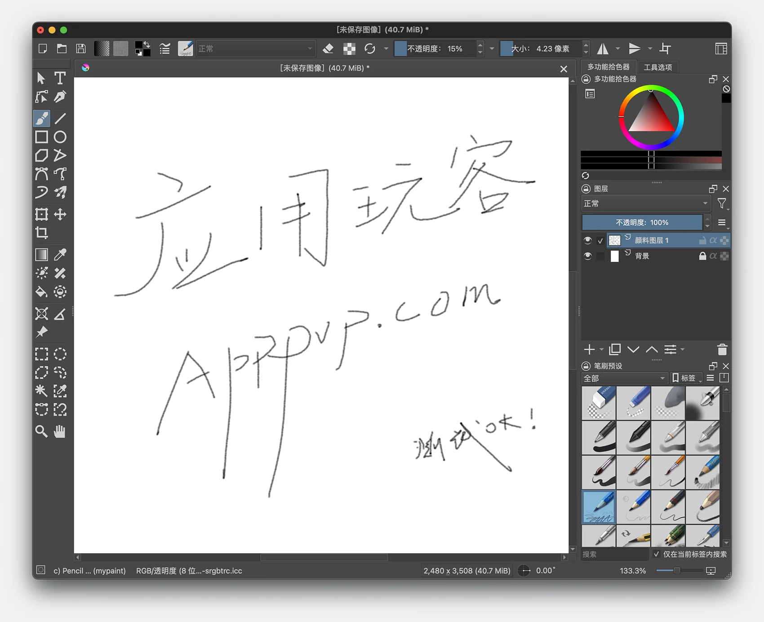Toggle eraser mode
Screen dimensions: 764x622
pyautogui.click(x=328, y=49)
